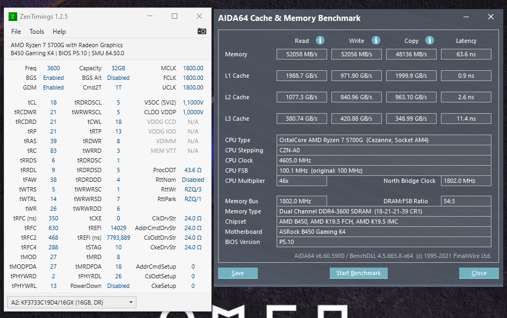Open Write info icon in AIDA64
Viewport: 507px width, 318px height.
pos(376,40)
